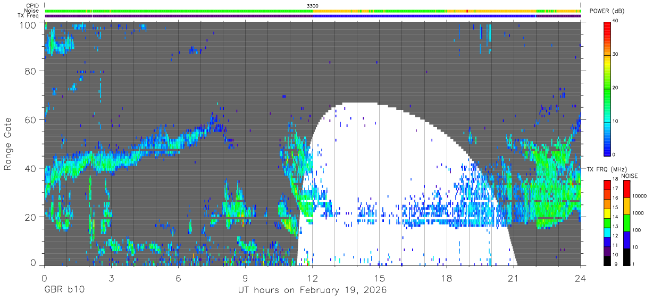This screenshot has height=301, width=653.
Task: Click the hour 15 tick label
Action: [380, 278]
